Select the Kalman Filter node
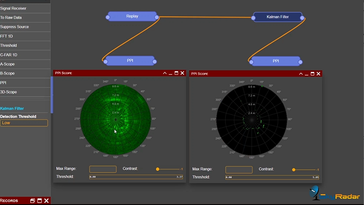The height and width of the screenshot is (205, 364). [x=278, y=17]
